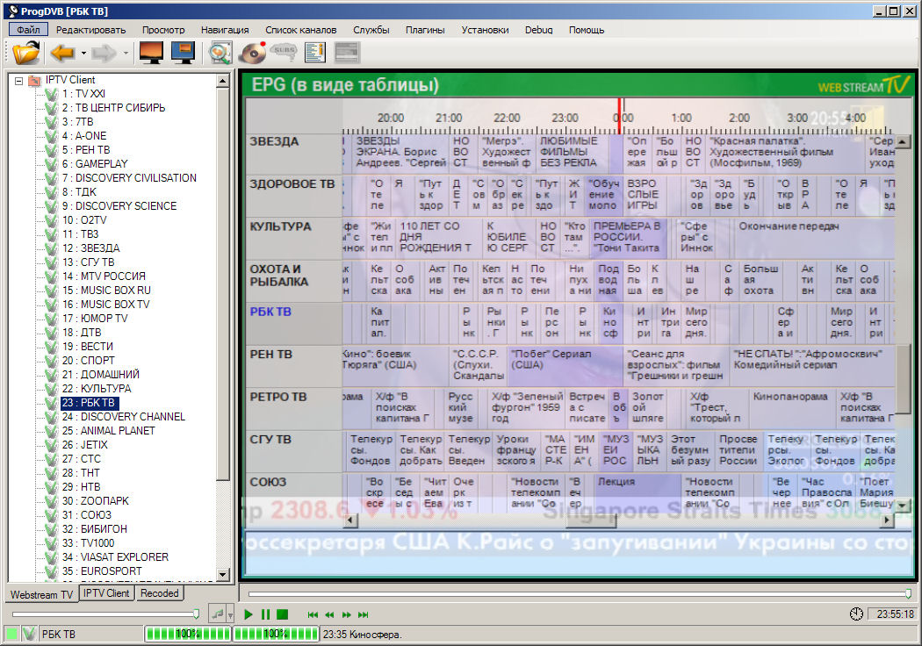This screenshot has width=922, height=646.
Task: Open the EPG guide toolbar icon
Action: coord(314,53)
